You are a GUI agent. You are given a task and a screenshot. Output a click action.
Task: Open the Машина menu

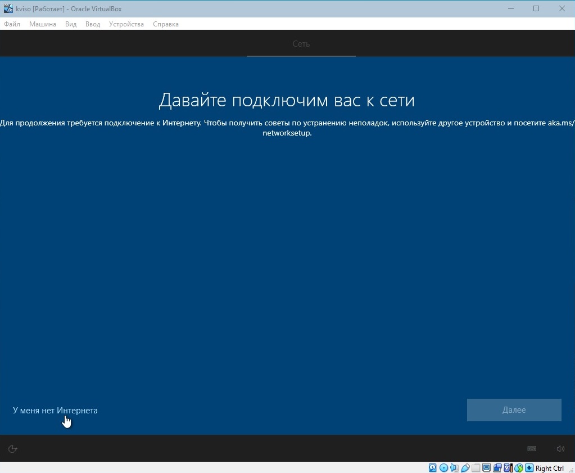coord(43,24)
